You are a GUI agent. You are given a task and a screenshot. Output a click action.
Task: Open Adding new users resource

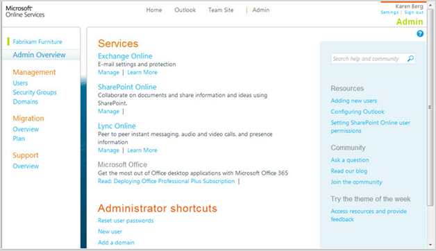pyautogui.click(x=354, y=101)
